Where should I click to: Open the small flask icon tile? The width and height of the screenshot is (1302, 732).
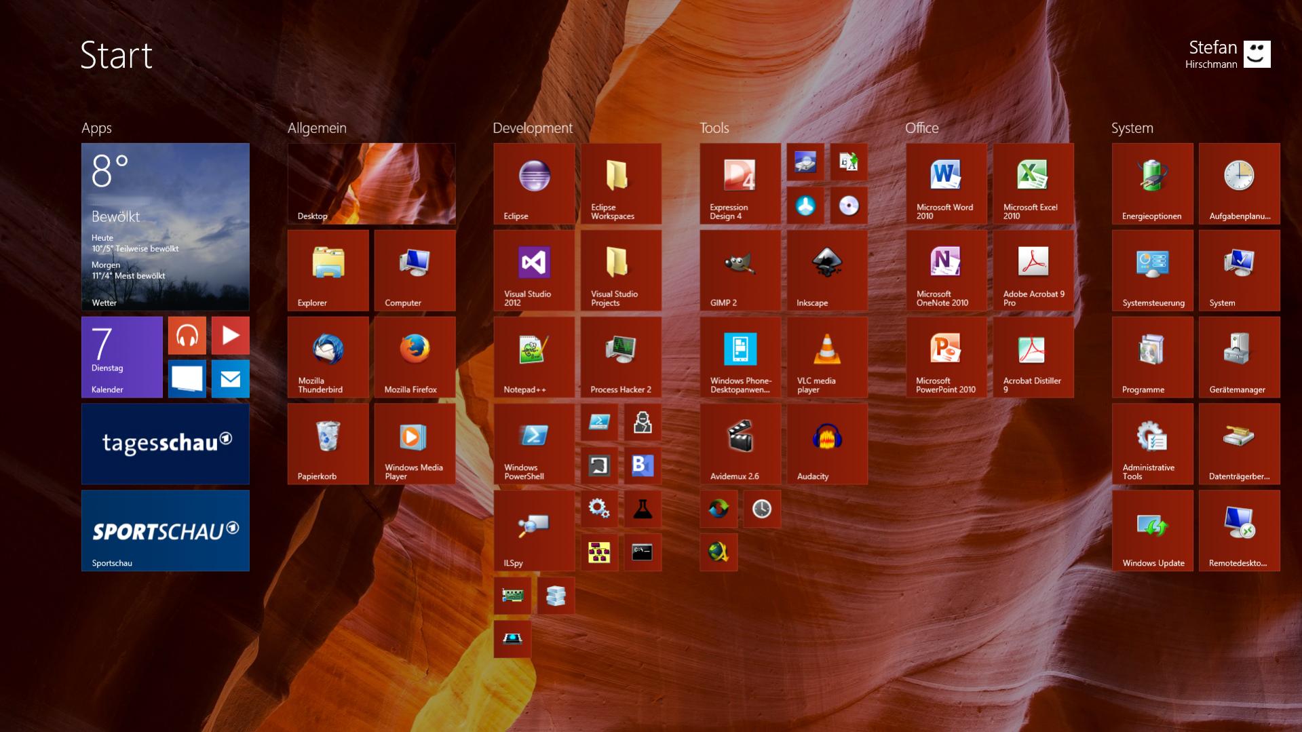[643, 509]
